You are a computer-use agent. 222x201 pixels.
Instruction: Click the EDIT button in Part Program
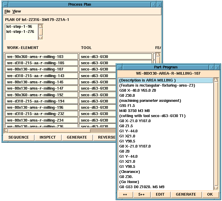pyautogui.click(x=160, y=194)
